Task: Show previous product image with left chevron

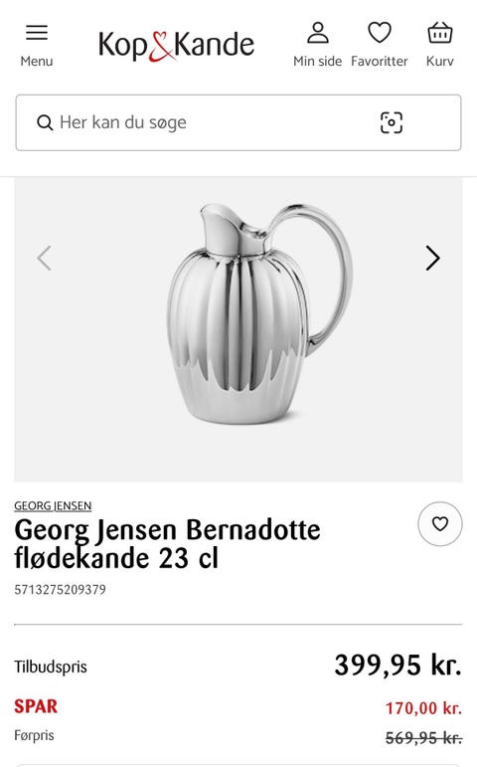Action: point(45,258)
